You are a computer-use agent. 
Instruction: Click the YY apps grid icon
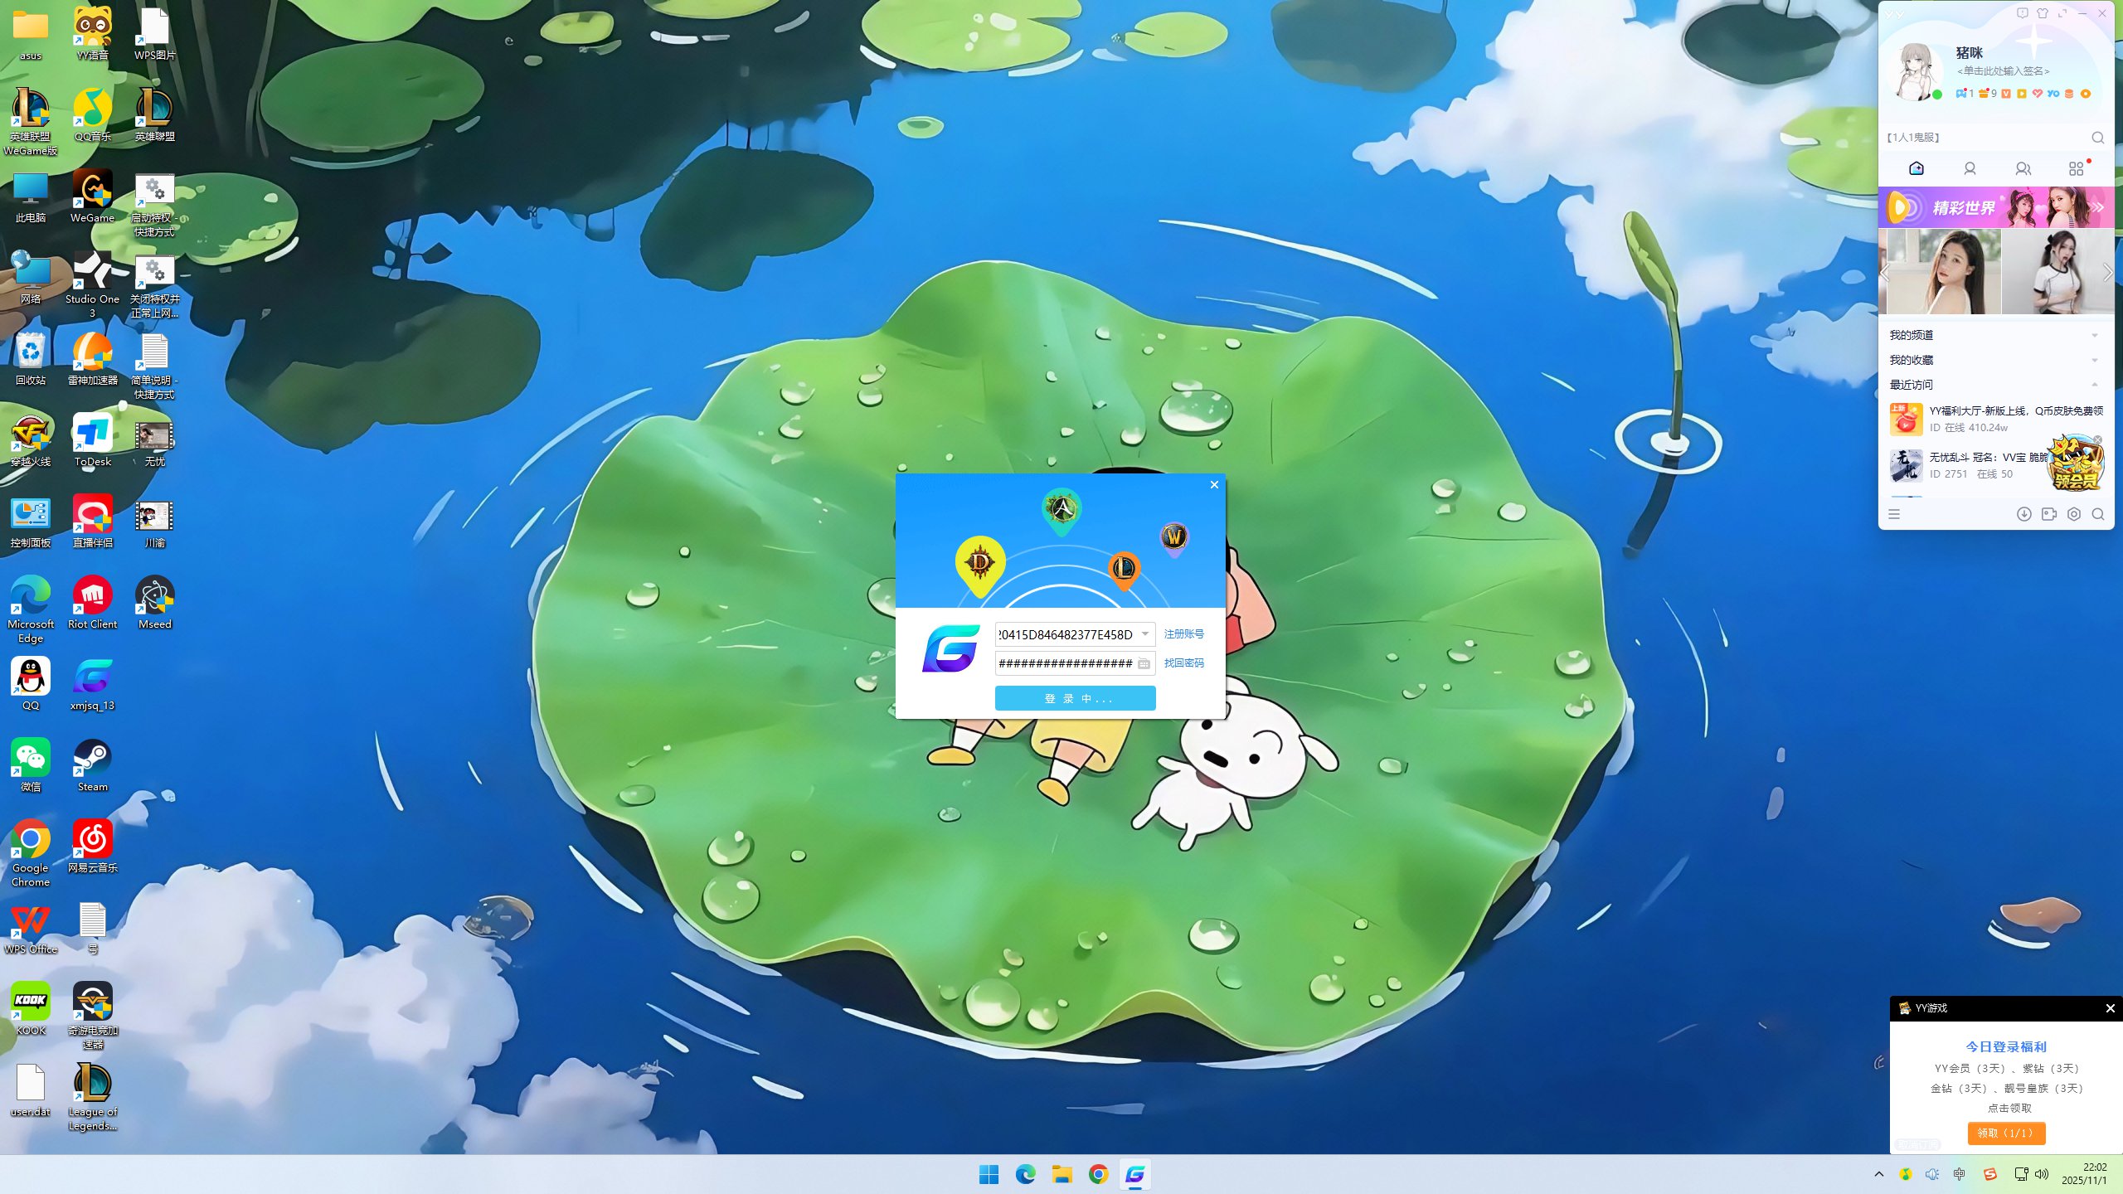(x=2076, y=169)
